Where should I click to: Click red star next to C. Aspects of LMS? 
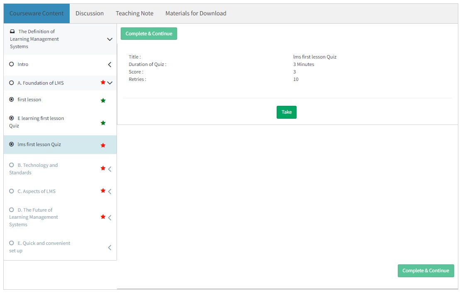point(103,190)
